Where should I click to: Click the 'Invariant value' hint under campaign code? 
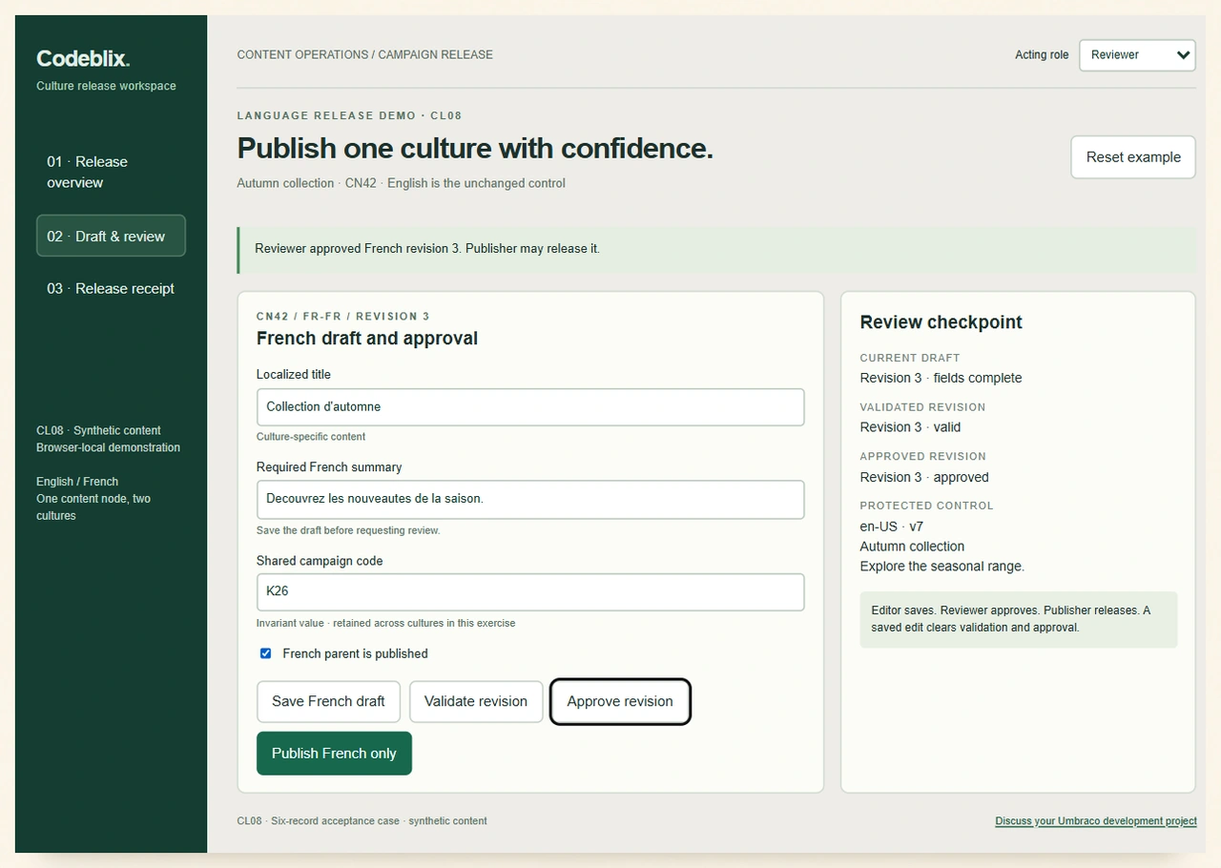point(385,624)
